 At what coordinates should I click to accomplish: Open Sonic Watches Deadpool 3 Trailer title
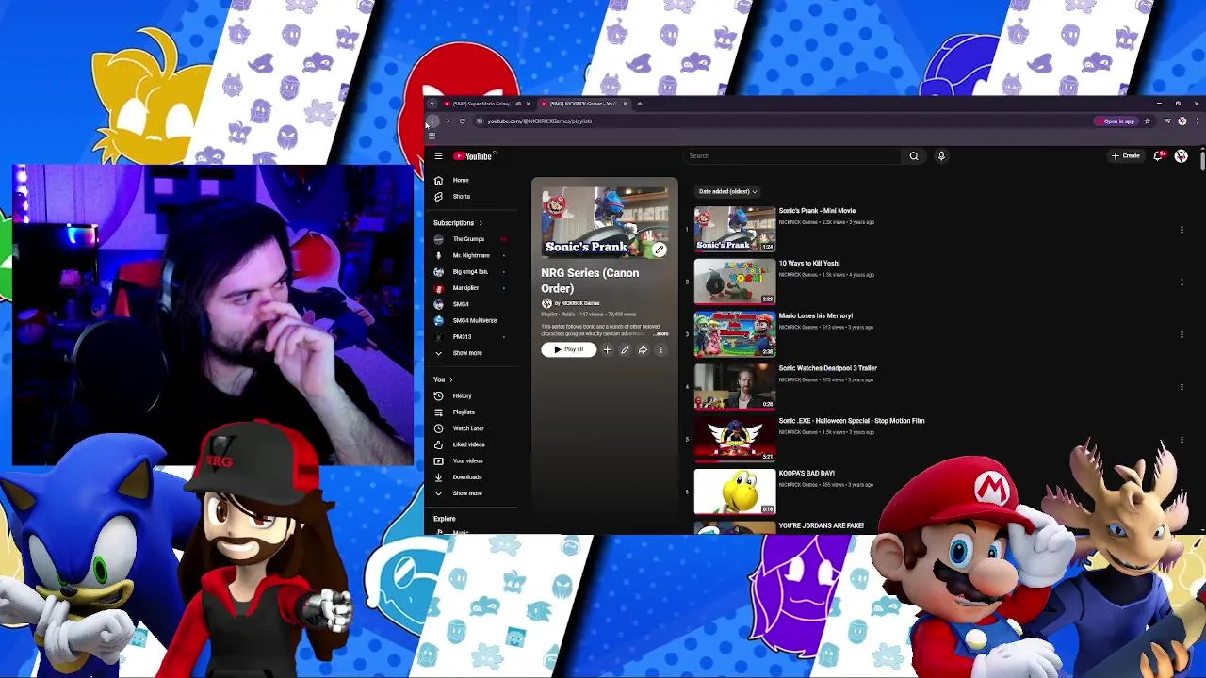[x=827, y=368]
